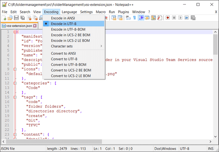Screen dimensions: 219x152
Task: Close the open Encoding menu
Action: coord(51,12)
